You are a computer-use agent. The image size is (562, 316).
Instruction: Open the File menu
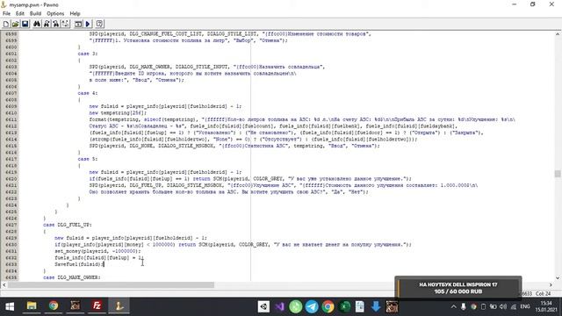pyautogui.click(x=6, y=14)
